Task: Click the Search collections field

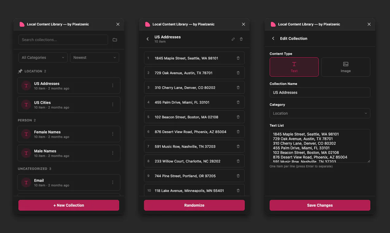Action: point(63,40)
